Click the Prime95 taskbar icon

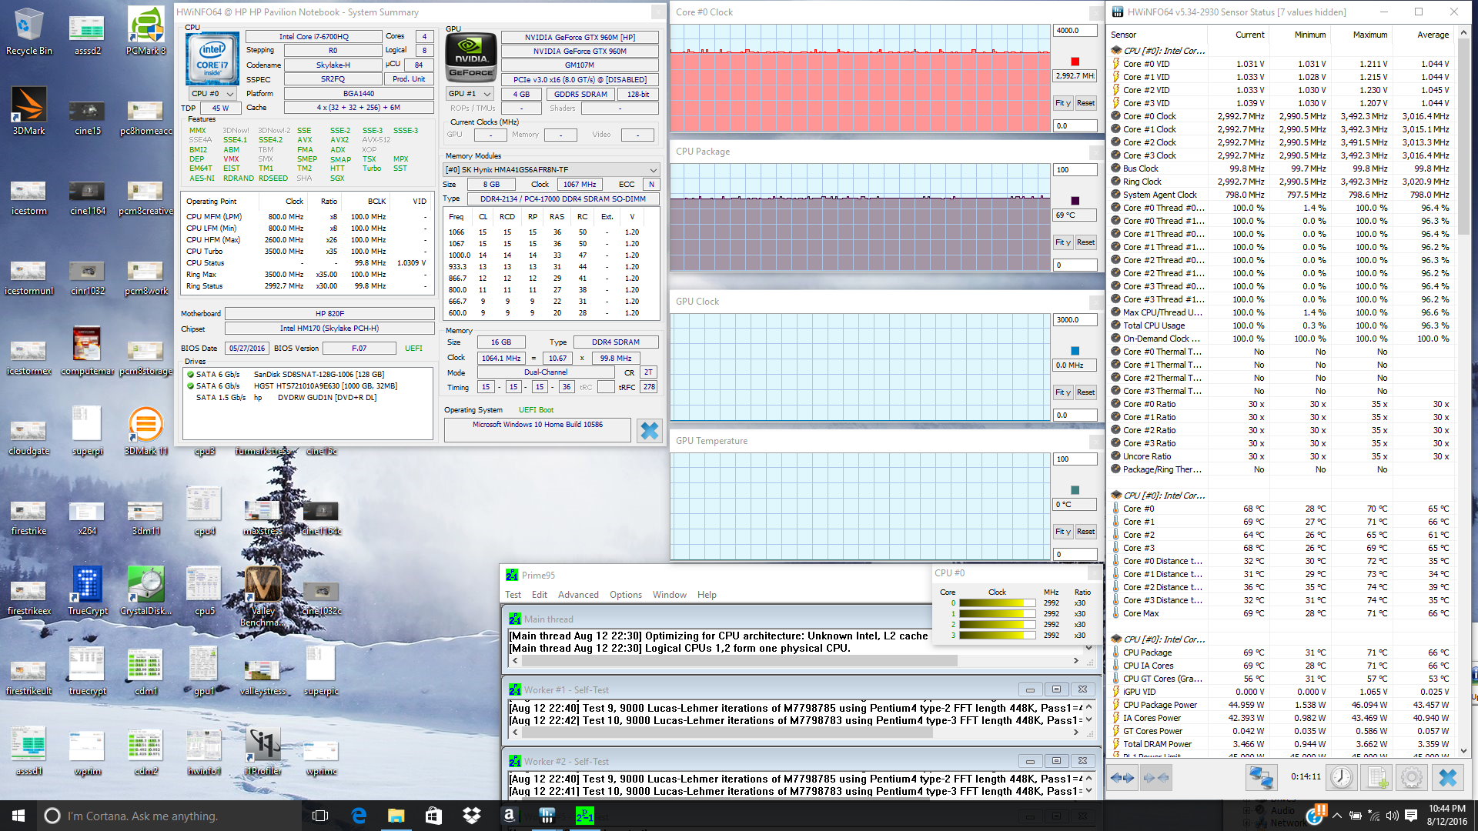585,816
